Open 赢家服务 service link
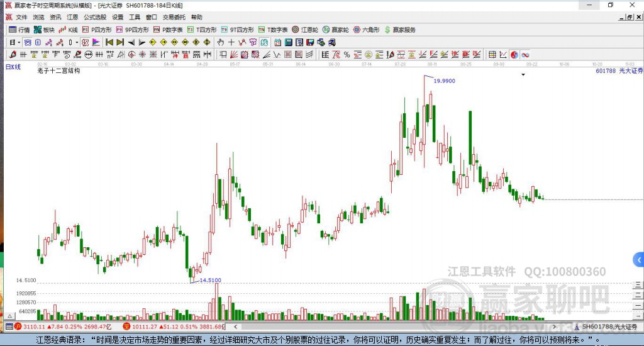 click(x=400, y=30)
